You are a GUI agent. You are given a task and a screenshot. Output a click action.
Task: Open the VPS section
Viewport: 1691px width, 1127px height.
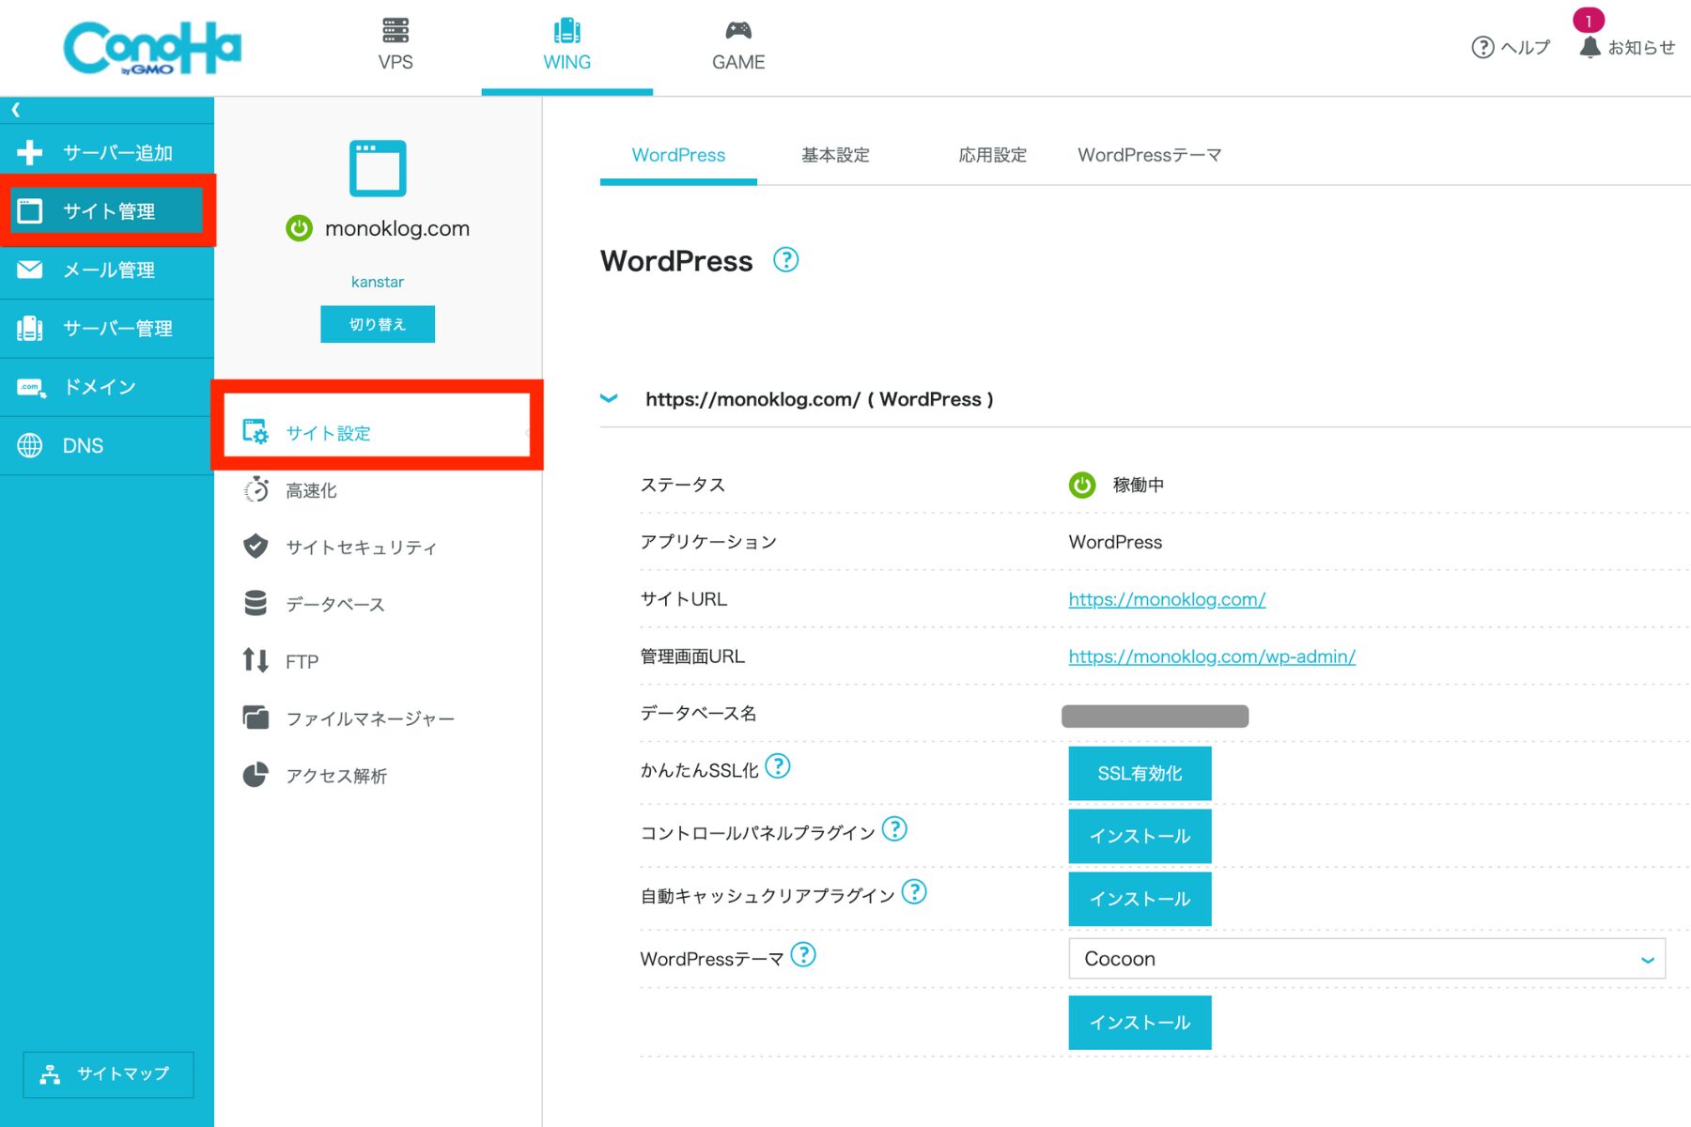click(396, 45)
